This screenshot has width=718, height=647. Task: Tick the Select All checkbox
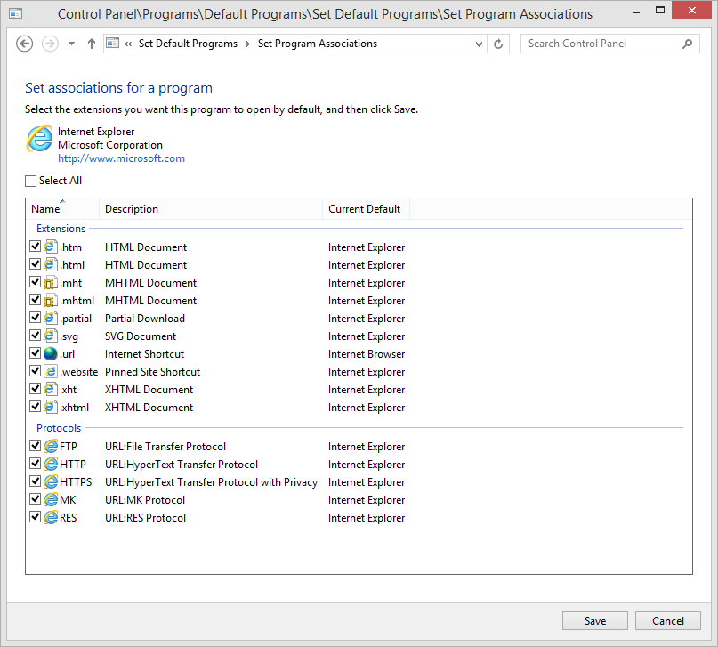click(x=30, y=181)
